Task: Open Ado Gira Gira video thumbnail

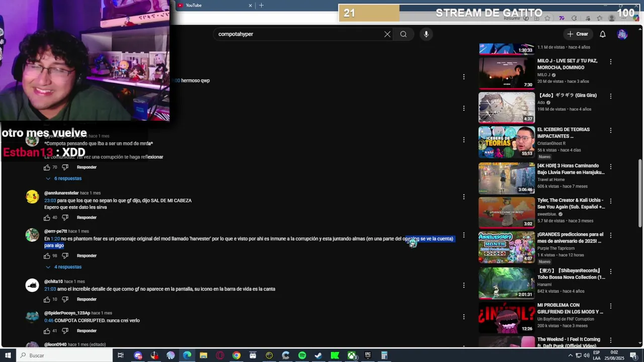Action: [506, 108]
